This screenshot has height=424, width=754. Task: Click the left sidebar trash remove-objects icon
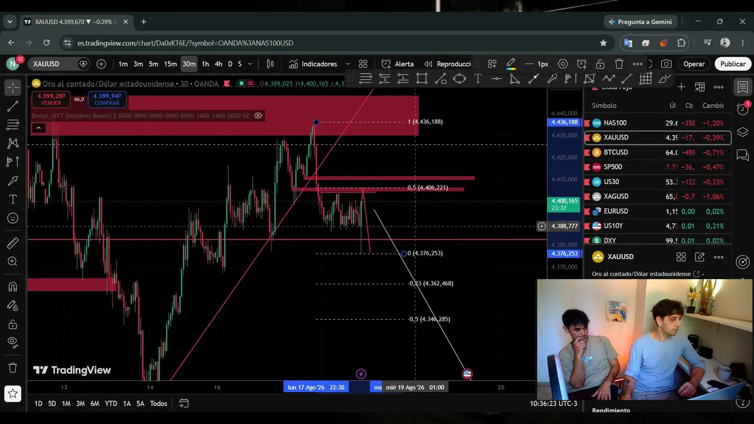point(12,367)
